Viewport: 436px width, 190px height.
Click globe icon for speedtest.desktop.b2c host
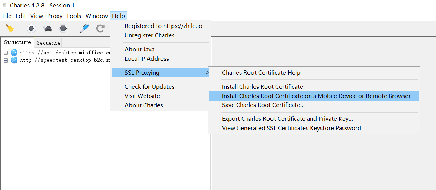point(14,60)
